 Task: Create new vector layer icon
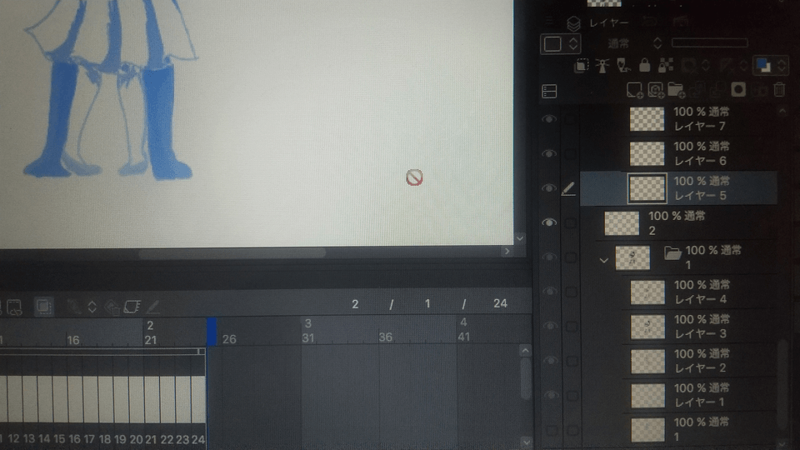(656, 90)
